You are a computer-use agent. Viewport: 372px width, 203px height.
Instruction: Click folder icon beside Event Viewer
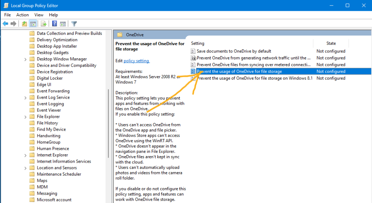pyautogui.click(x=32, y=110)
